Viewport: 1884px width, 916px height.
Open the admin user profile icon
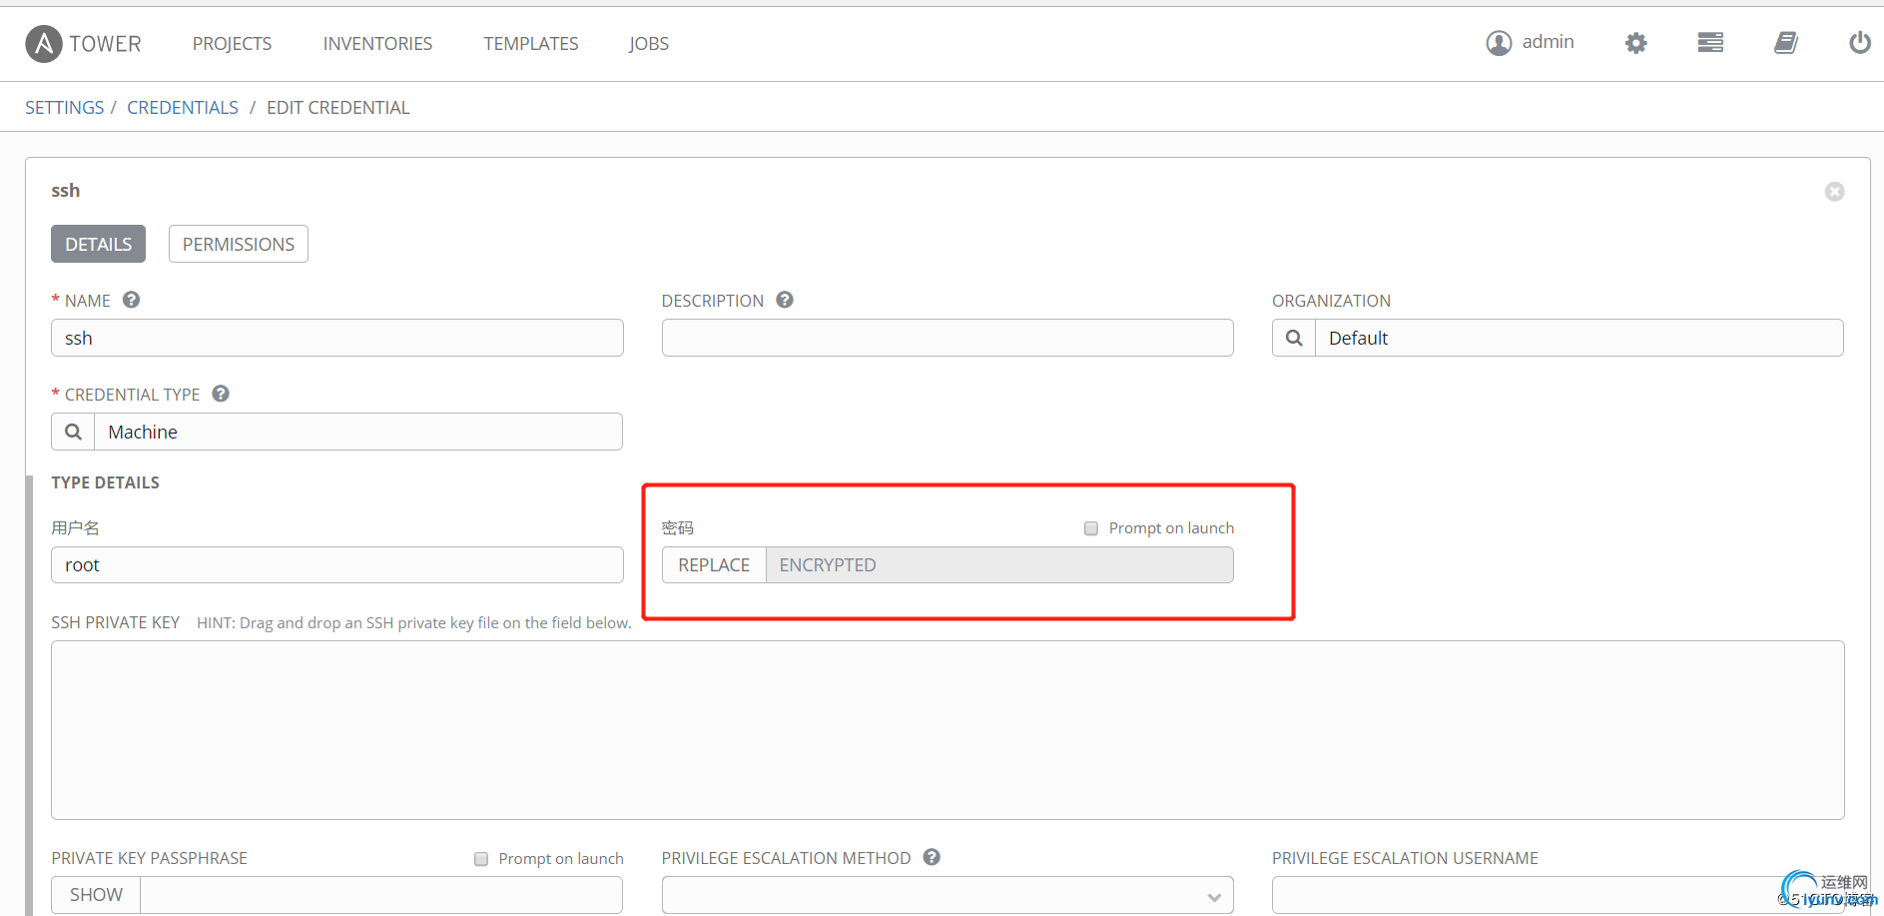[1499, 43]
